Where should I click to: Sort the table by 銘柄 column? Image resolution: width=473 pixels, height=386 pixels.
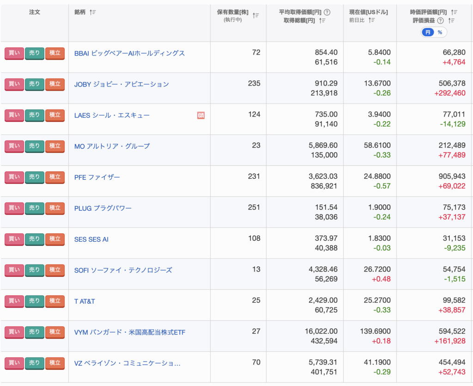click(92, 12)
